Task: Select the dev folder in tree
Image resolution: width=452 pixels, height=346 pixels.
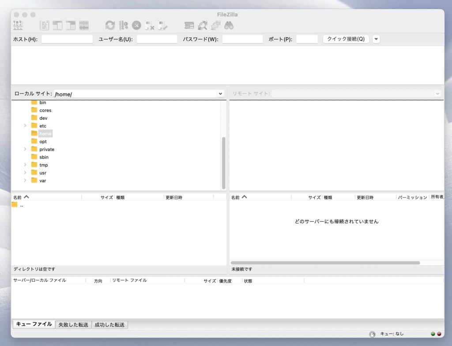Action: pyautogui.click(x=43, y=118)
